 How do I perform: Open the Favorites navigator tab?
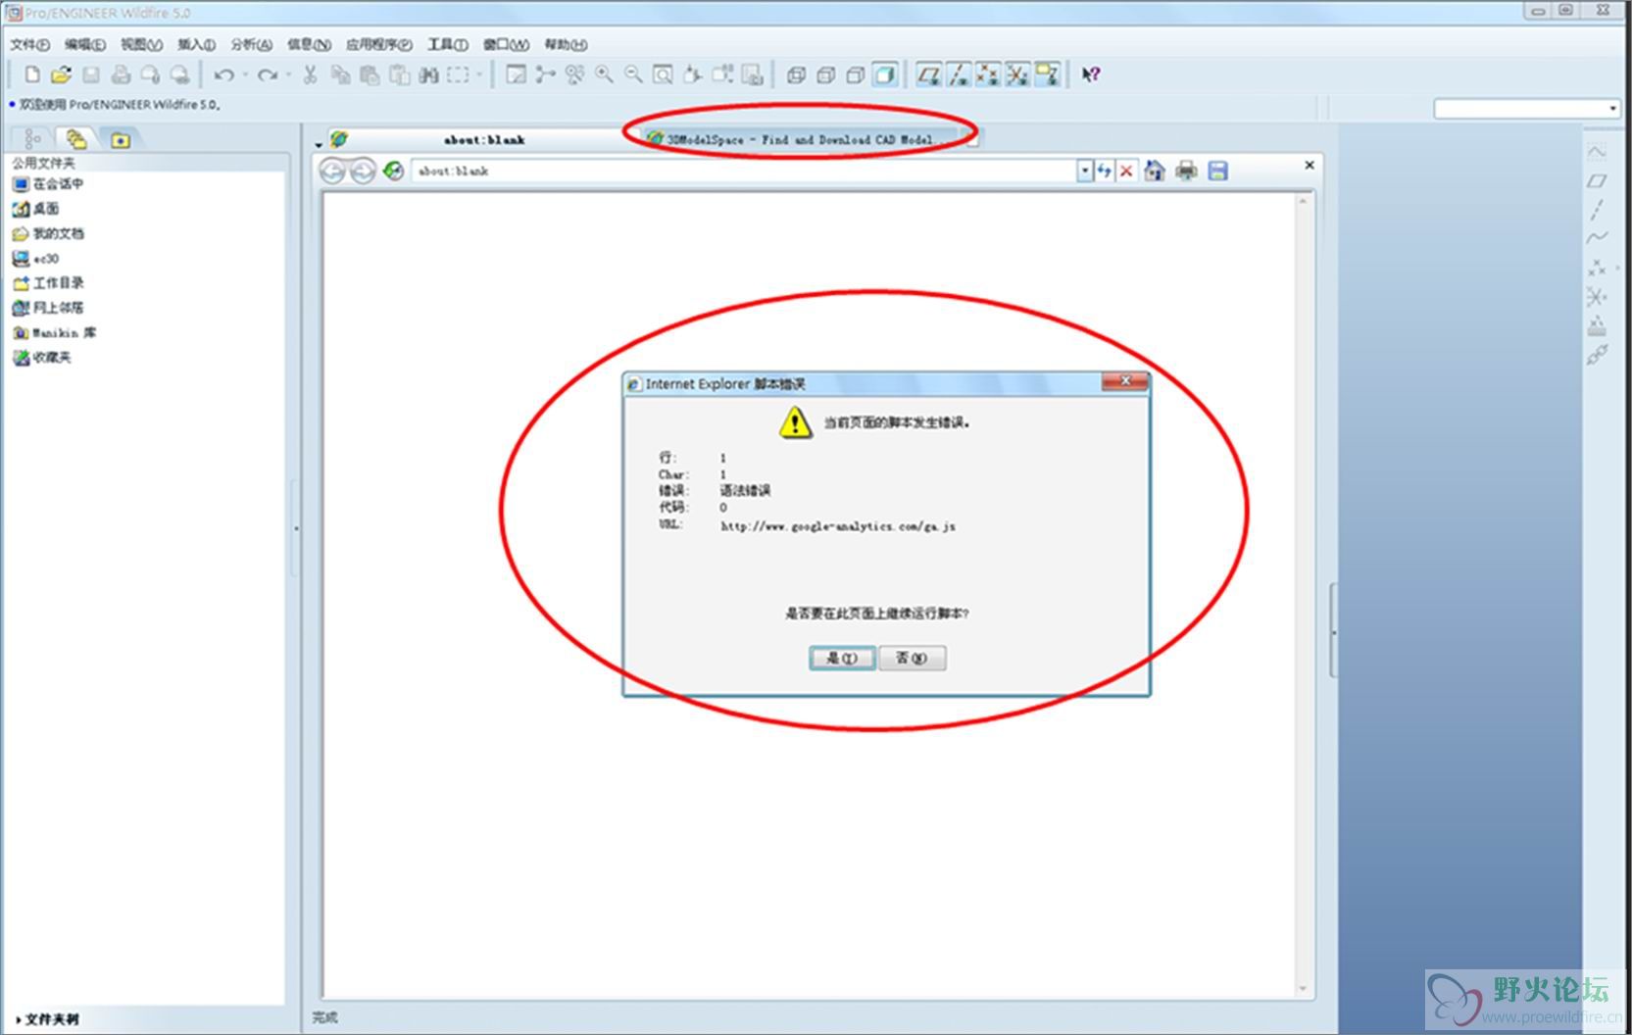pos(121,140)
